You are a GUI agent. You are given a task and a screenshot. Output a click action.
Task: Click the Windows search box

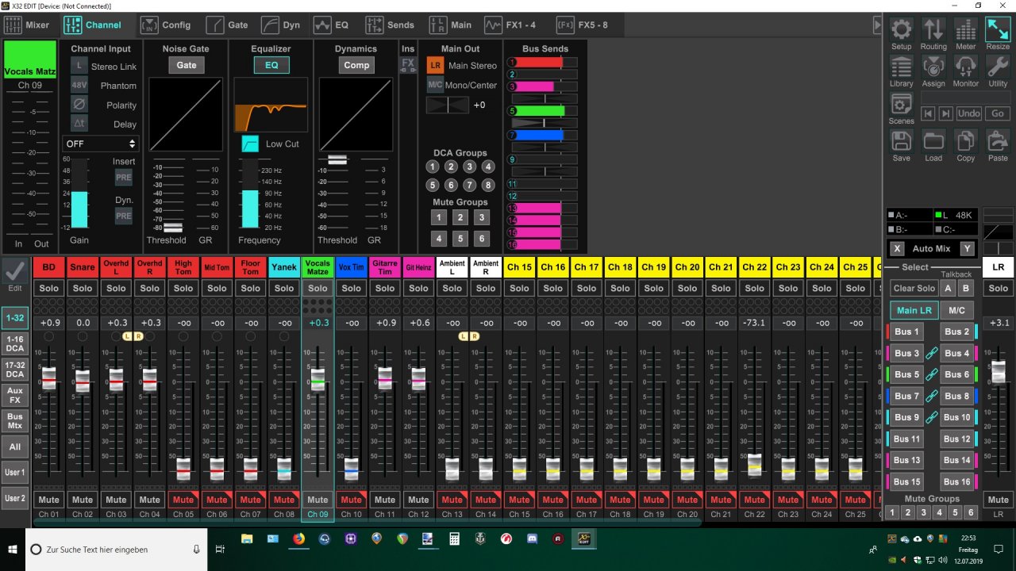pyautogui.click(x=117, y=549)
